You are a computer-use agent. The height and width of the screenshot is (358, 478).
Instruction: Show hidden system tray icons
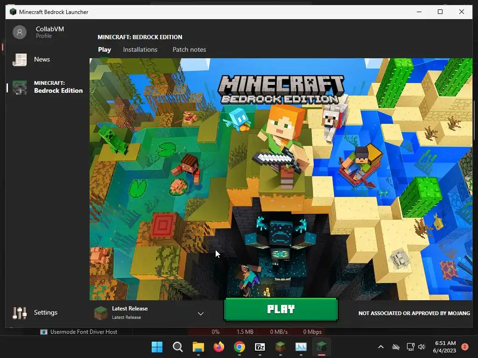point(381,347)
